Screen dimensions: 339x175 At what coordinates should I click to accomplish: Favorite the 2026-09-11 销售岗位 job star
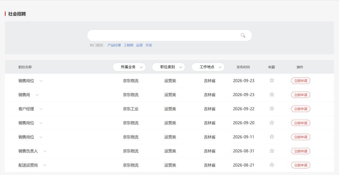click(x=272, y=137)
